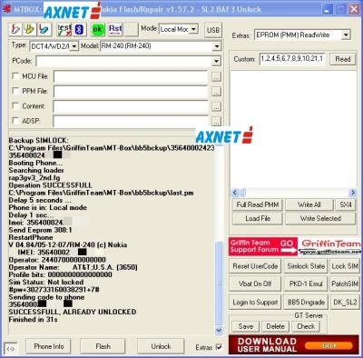Click the Vbat On Off button

pos(255,283)
